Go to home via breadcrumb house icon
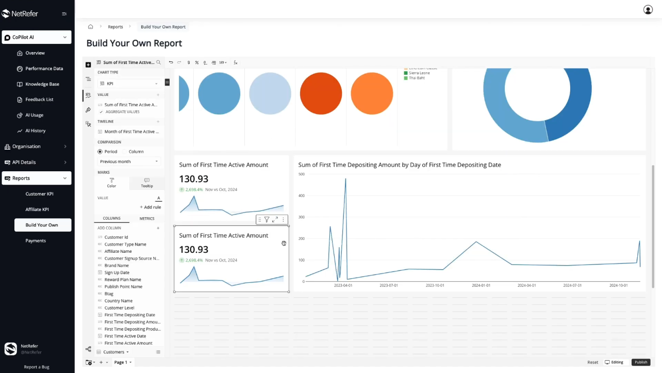662x373 pixels. (91, 27)
